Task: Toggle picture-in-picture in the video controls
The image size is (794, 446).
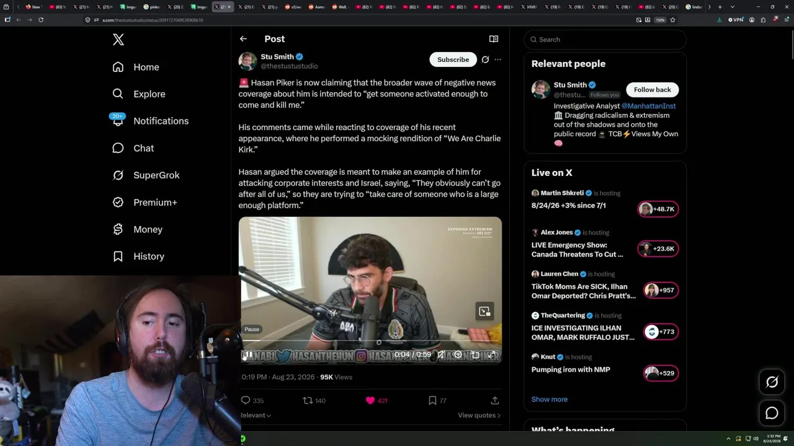Action: coord(475,355)
